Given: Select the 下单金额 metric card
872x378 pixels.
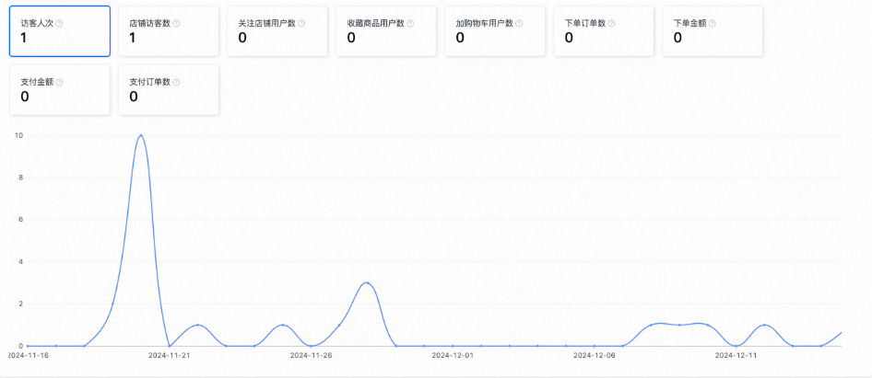Looking at the screenshot, I should (713, 31).
